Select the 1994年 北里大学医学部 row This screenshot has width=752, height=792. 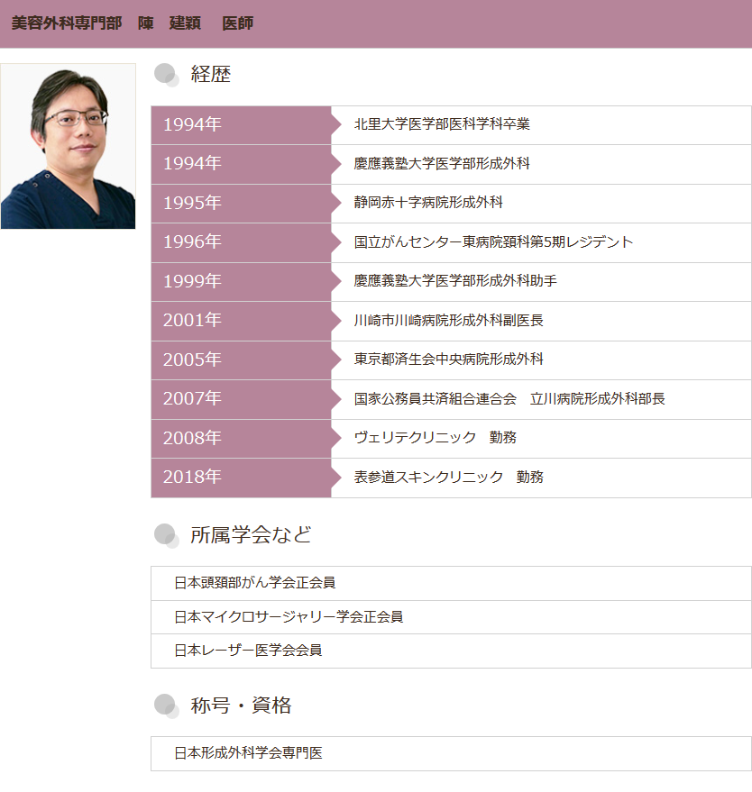click(442, 124)
